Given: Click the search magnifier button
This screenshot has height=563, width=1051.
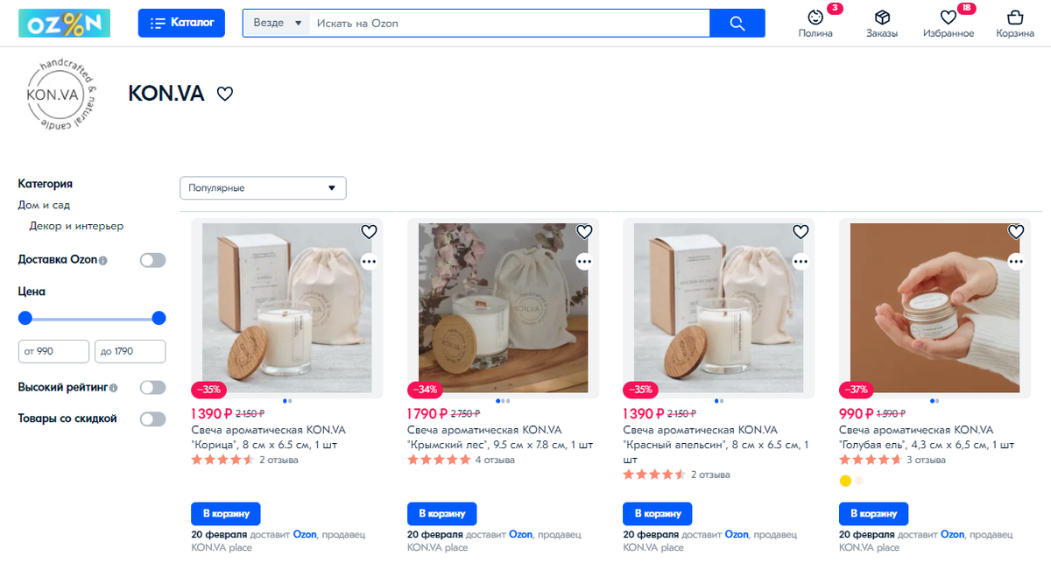Looking at the screenshot, I should tap(737, 23).
